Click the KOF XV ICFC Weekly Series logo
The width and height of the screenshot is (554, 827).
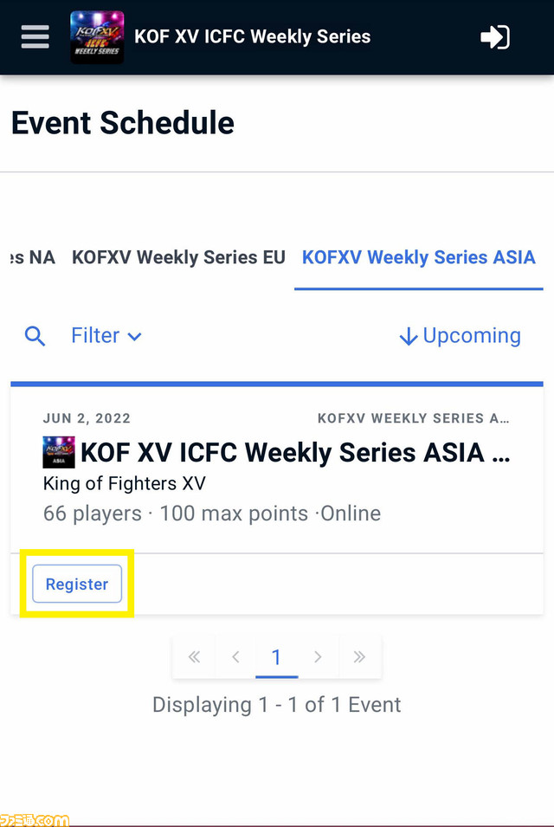[x=97, y=36]
